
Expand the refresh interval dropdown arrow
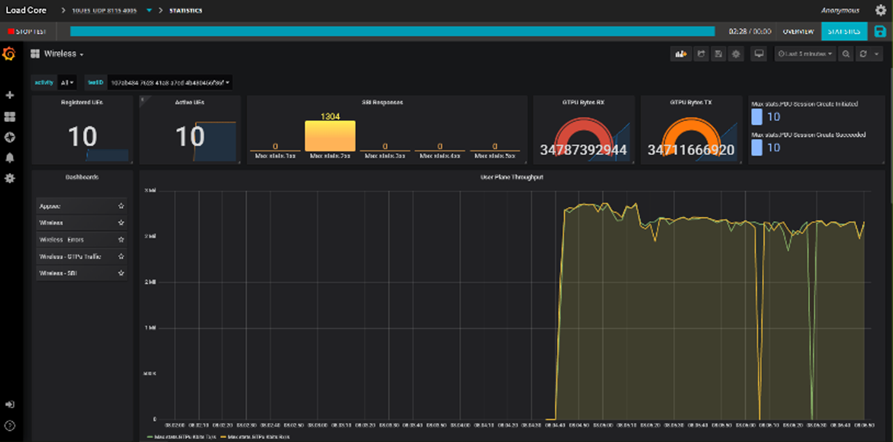click(878, 54)
